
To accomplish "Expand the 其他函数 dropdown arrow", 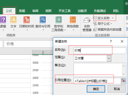I will (x=73, y=30).
